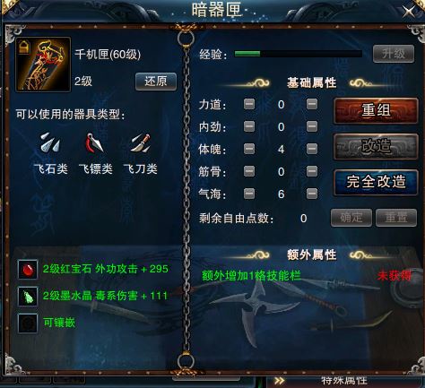Click the 重置 reset button

click(x=396, y=218)
